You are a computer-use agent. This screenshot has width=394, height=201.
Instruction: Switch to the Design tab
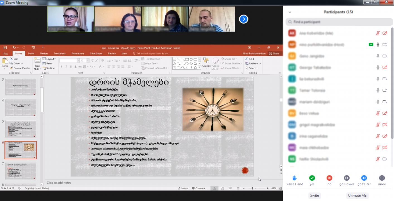[44, 54]
